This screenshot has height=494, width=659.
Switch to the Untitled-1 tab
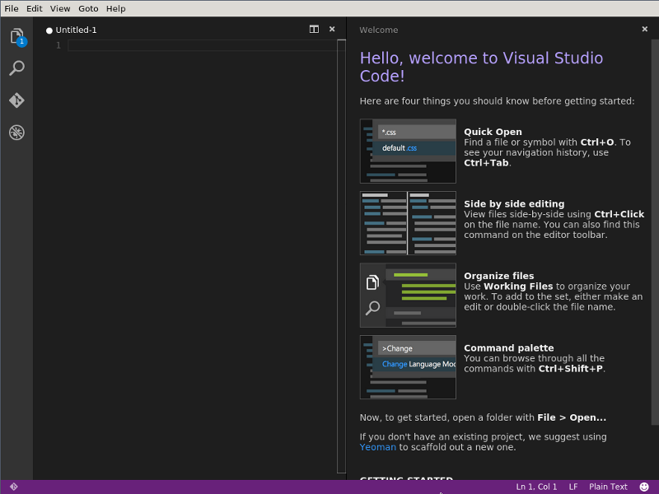(x=76, y=29)
